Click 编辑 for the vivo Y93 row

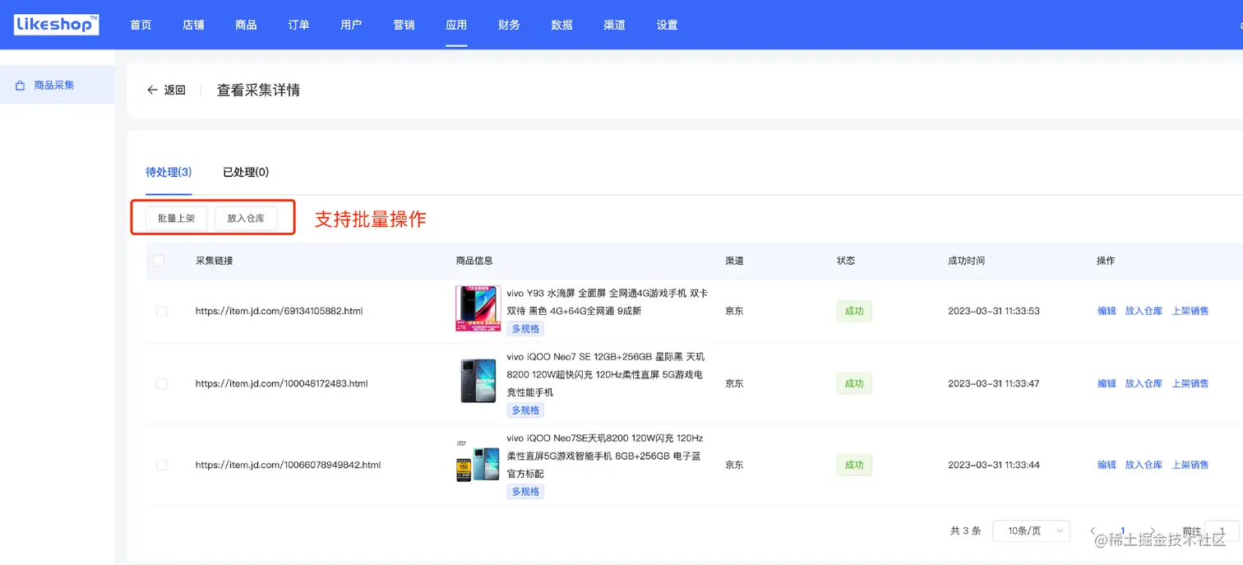(1107, 311)
